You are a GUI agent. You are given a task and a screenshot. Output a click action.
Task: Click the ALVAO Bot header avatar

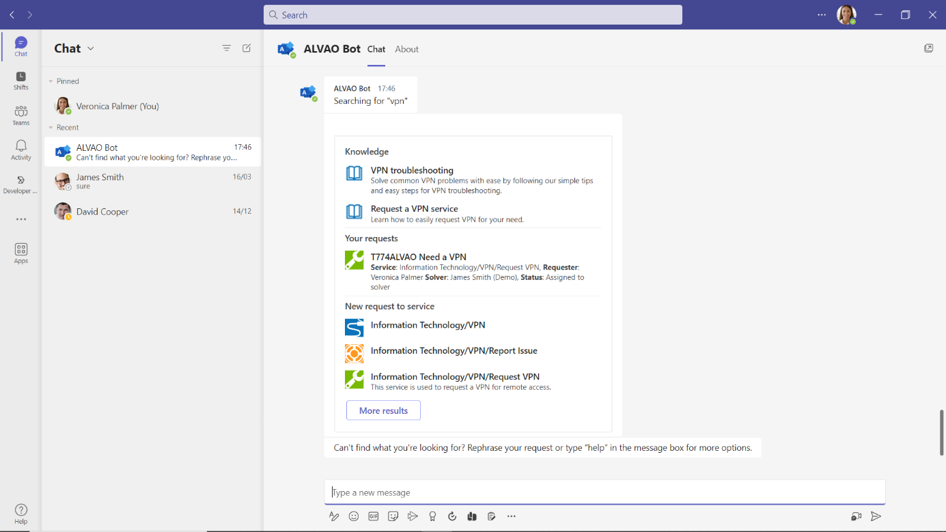[287, 49]
